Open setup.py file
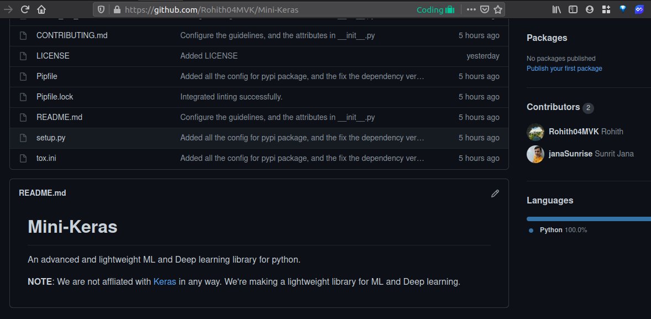651x319 pixels. point(51,138)
